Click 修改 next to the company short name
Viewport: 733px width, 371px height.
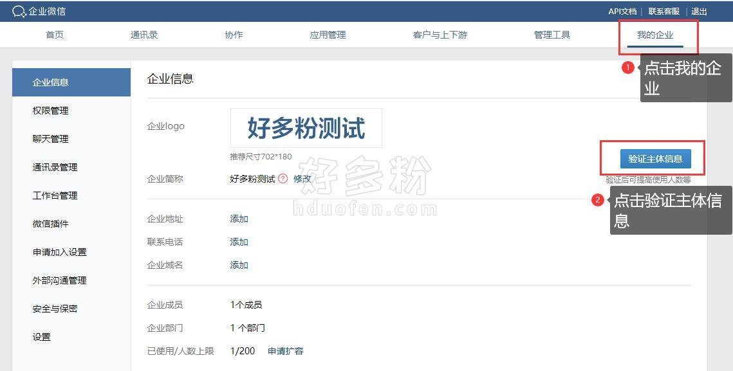(302, 179)
